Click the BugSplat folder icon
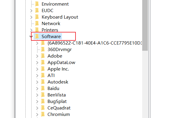Viewport: 177px width, 118px height. 43,101
